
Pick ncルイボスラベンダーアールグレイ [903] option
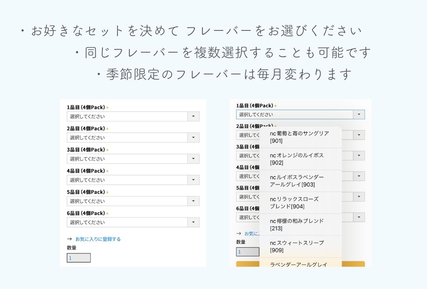pyautogui.click(x=300, y=181)
